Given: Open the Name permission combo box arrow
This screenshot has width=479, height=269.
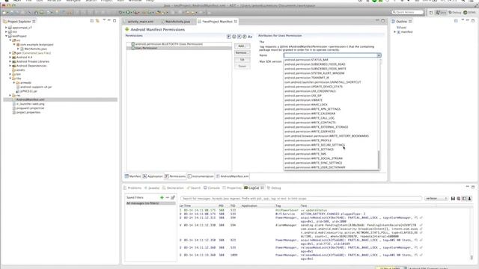Looking at the screenshot, I should (379, 55).
